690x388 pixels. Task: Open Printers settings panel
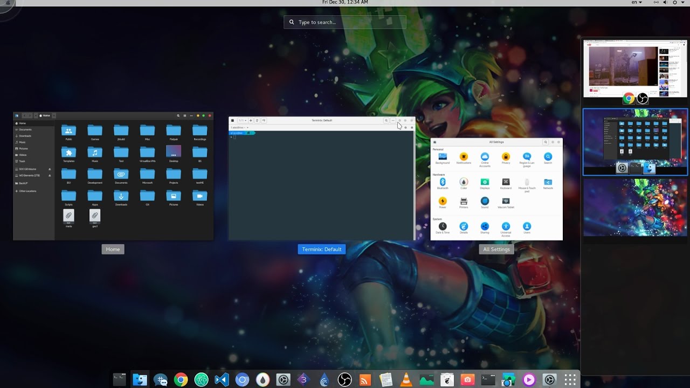pyautogui.click(x=464, y=203)
